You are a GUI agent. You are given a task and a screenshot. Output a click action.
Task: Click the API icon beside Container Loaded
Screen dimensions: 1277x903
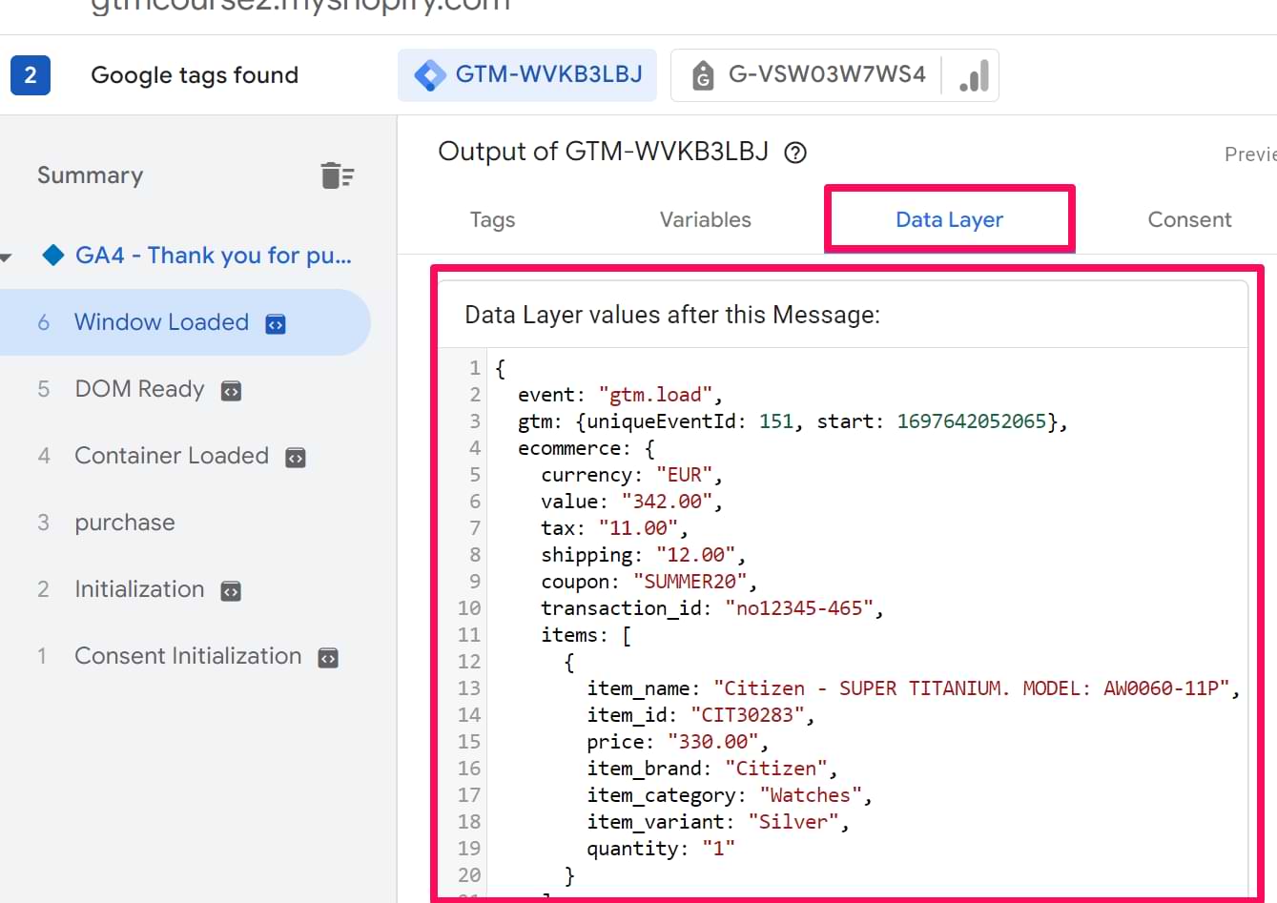point(296,458)
